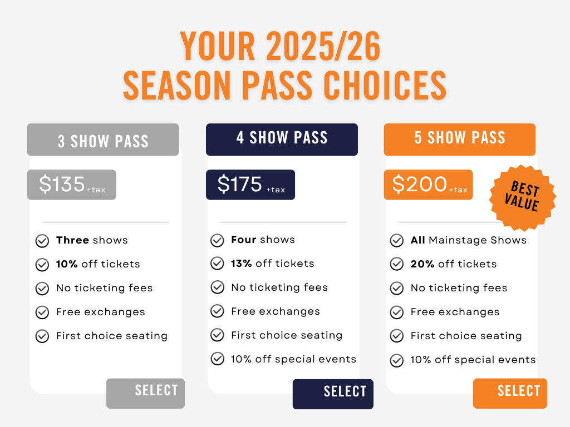Choose SELECT under the 4 Show Pass

(x=333, y=394)
